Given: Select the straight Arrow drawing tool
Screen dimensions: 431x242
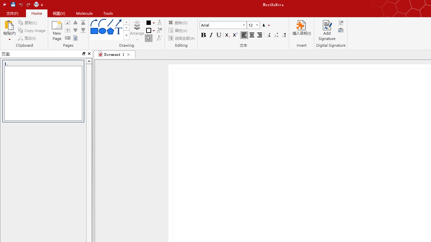Looking at the screenshot, I should click(118, 23).
